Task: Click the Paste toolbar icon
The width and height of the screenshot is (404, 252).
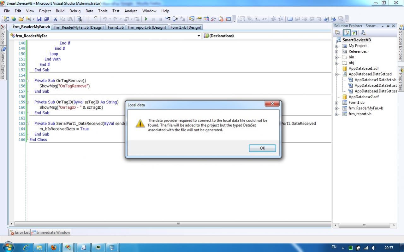Action: (70, 19)
